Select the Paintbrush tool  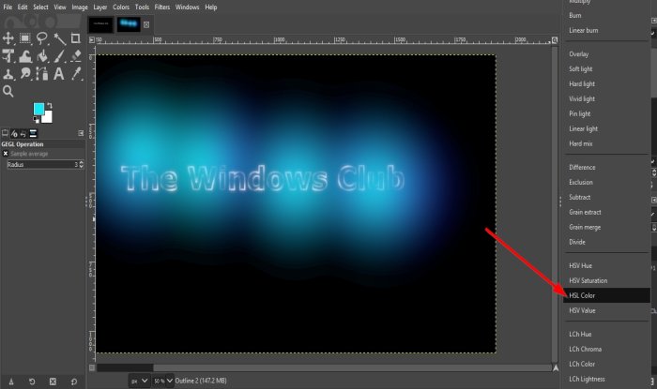point(59,56)
